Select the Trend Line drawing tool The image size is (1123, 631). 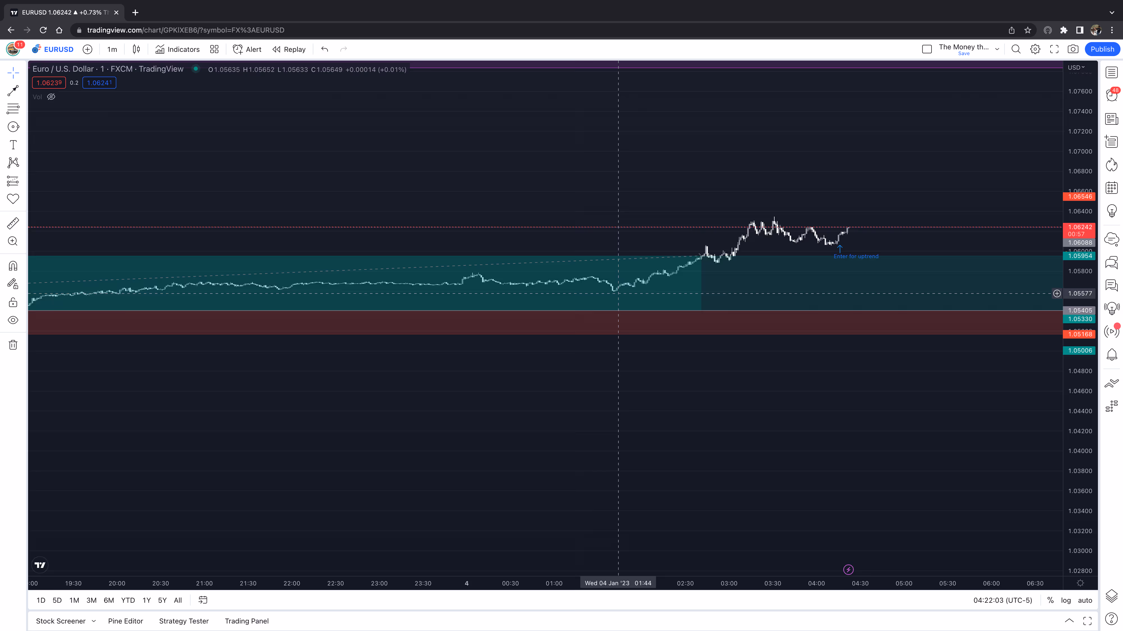pyautogui.click(x=13, y=91)
